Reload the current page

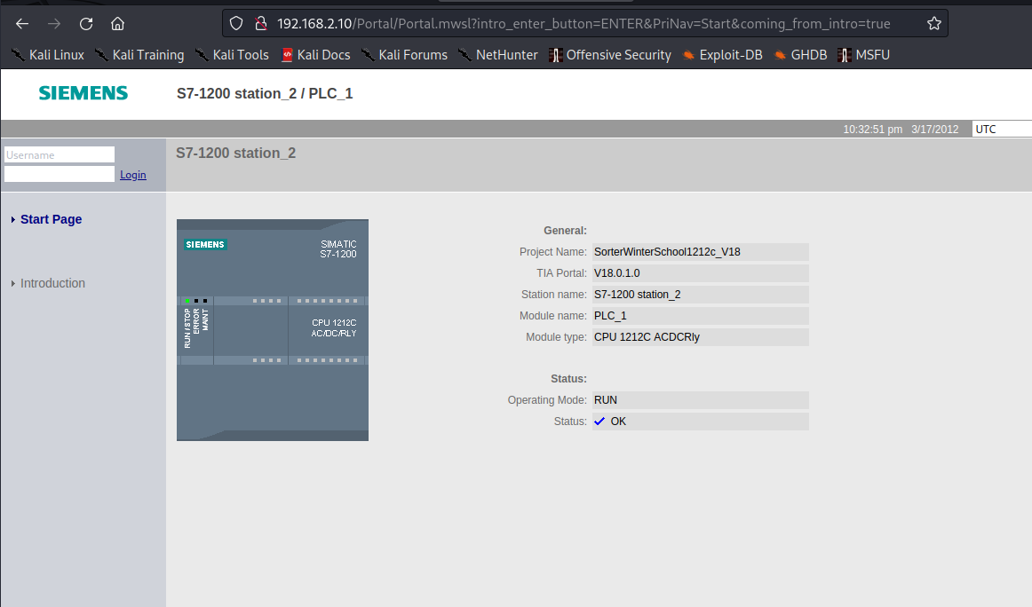click(86, 24)
